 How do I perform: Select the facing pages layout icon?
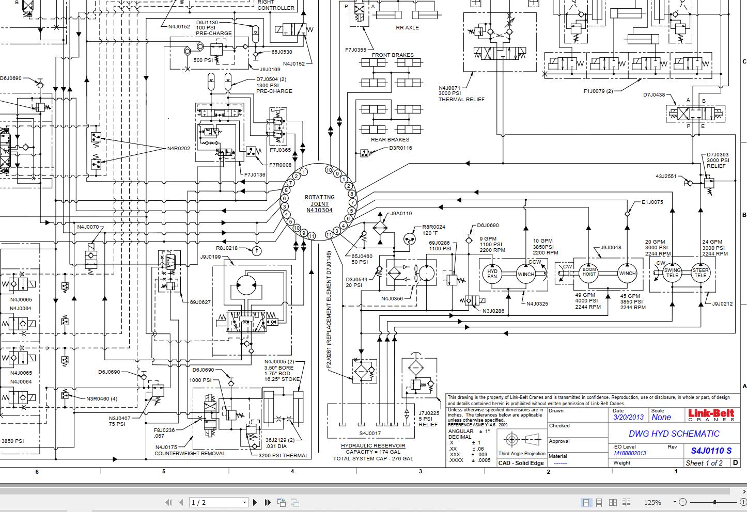click(613, 502)
